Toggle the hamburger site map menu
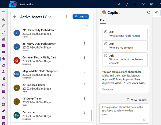Screen dimensions: 161x125 tap(4, 12)
